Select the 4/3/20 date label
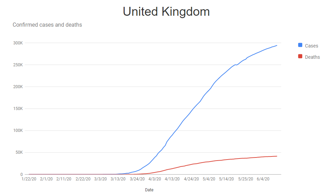Image resolution: width=323 pixels, height=192 pixels. coord(155,179)
